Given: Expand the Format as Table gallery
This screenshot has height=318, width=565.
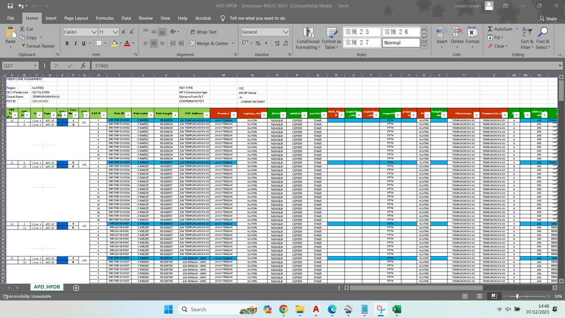Looking at the screenshot, I should click(x=331, y=38).
